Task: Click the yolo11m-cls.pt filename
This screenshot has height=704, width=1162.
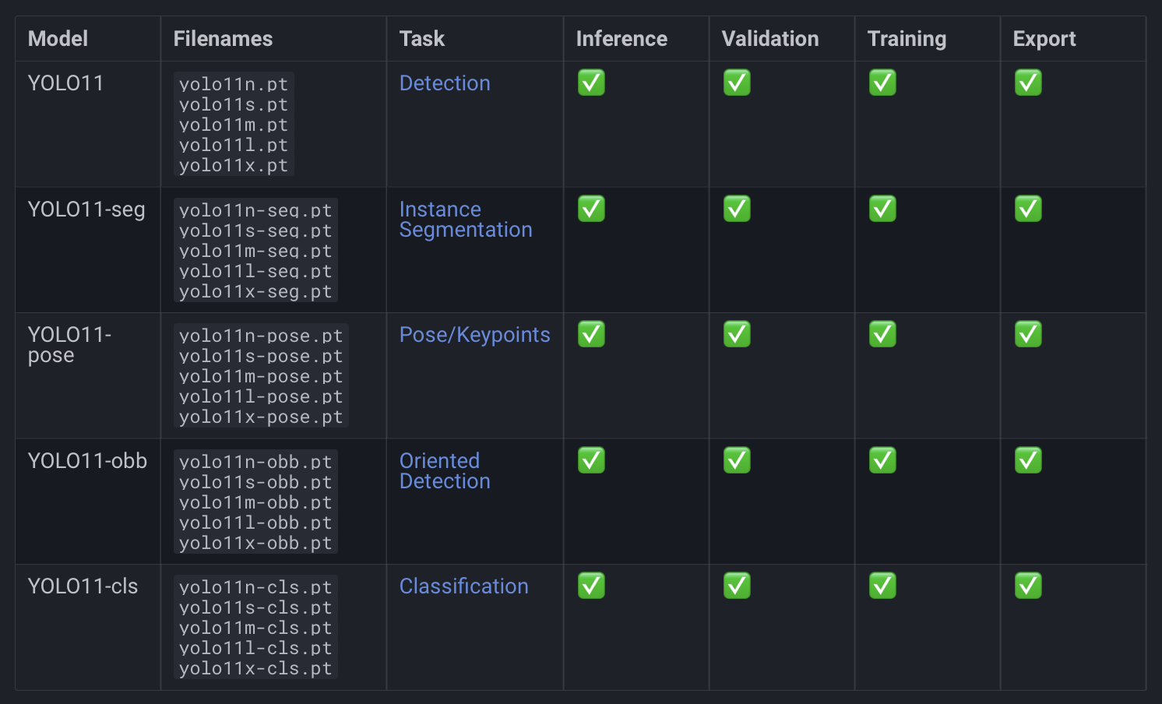Action: (x=255, y=628)
